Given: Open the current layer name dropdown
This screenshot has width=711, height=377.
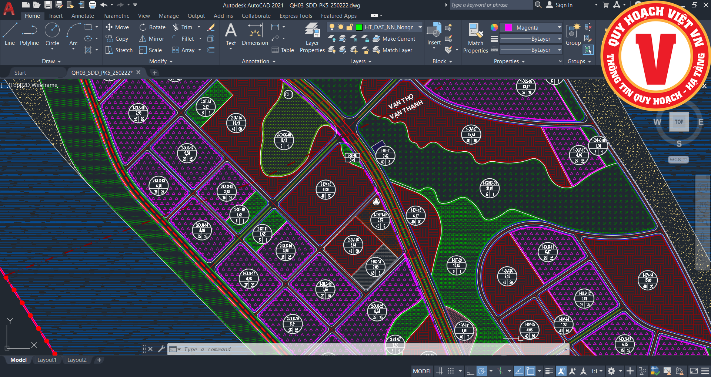Looking at the screenshot, I should pos(420,27).
